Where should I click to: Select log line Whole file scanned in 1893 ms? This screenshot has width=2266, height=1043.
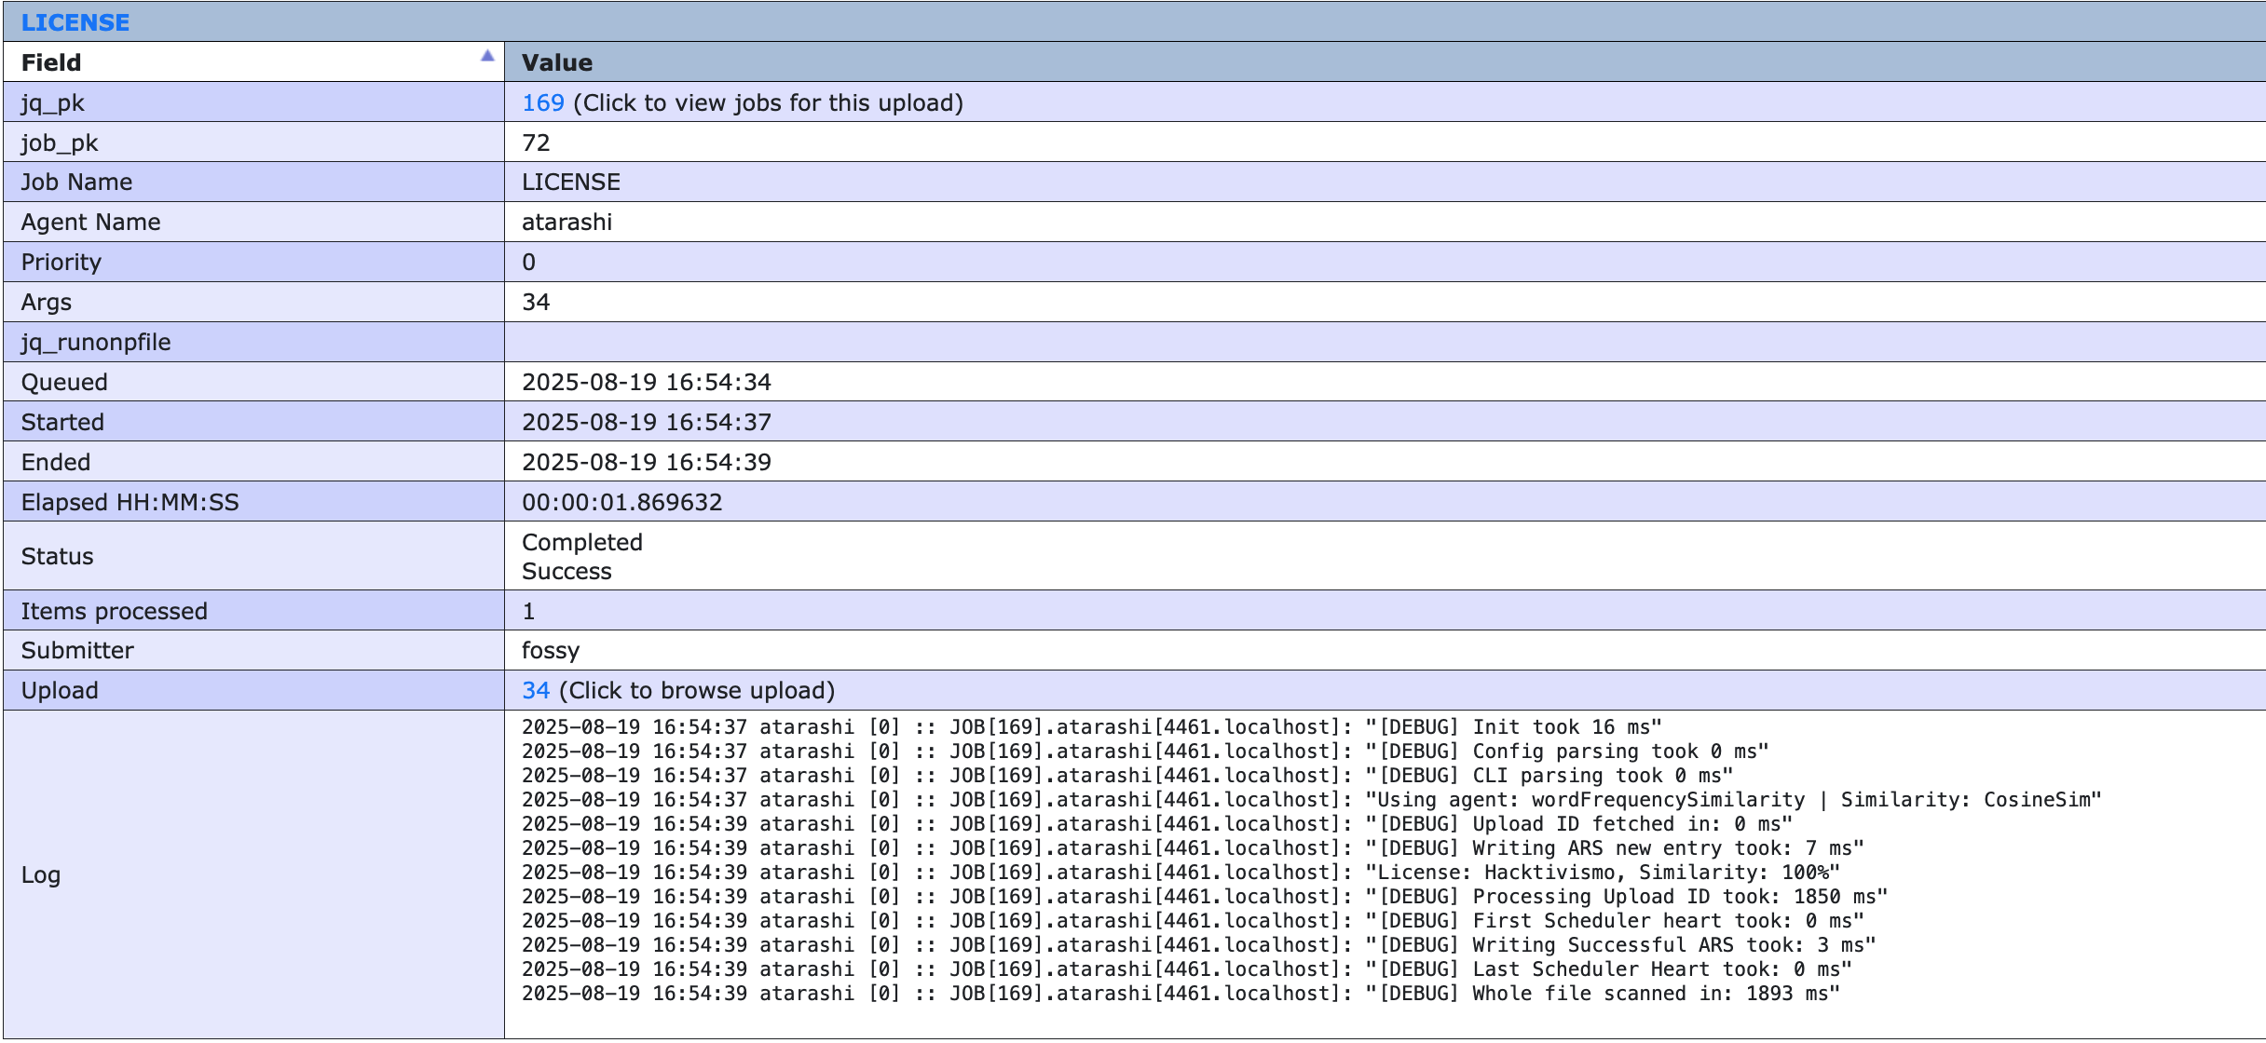tap(1181, 993)
